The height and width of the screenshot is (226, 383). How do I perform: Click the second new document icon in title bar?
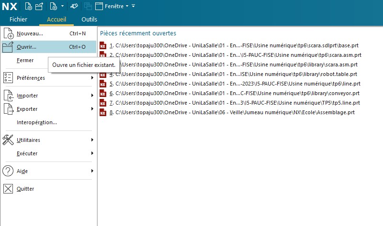53,6
